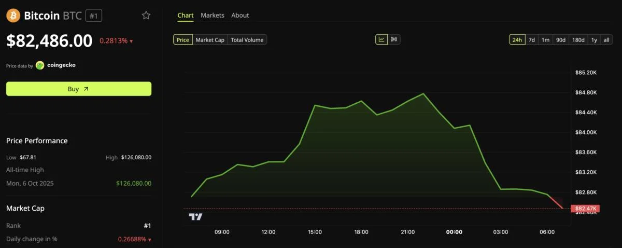Set chart range to 1m
622x248 pixels.
[545, 40]
